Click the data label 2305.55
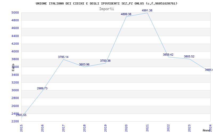Viewport: 213px width, 133px height. tap(21, 115)
